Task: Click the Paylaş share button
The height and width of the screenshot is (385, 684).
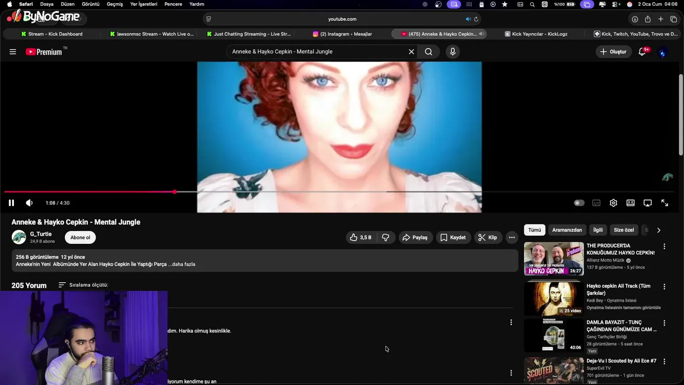Action: click(415, 237)
